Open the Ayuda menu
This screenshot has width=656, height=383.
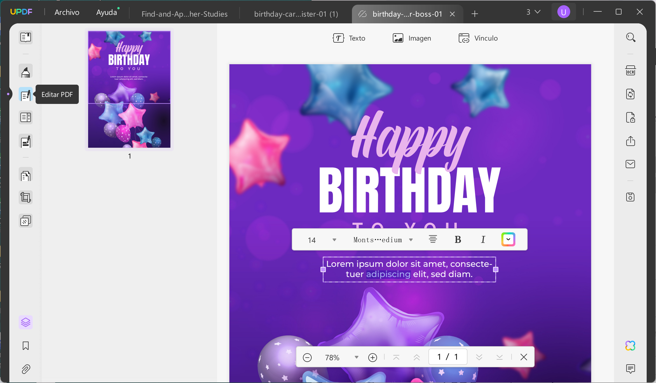[107, 12]
